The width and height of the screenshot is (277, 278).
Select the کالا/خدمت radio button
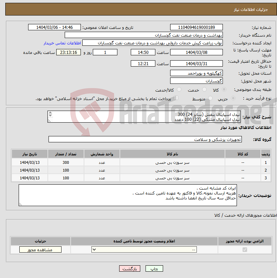click(179, 89)
